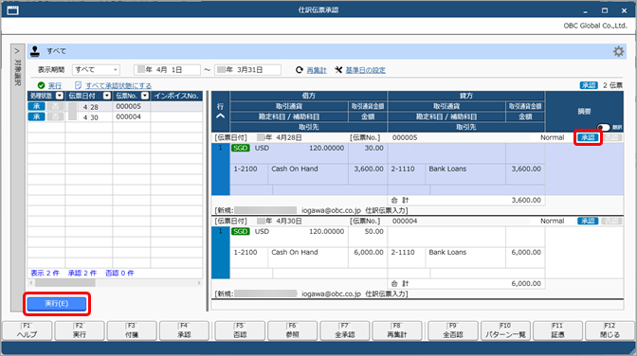Select the F6 参照 function key
637x356 pixels.
click(293, 330)
